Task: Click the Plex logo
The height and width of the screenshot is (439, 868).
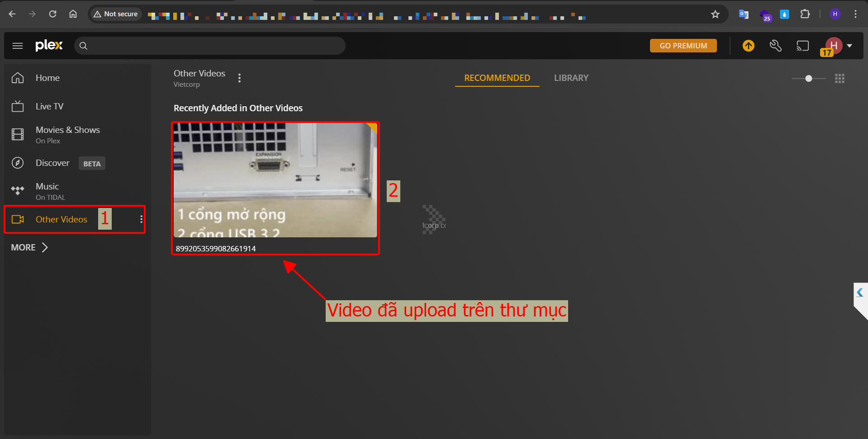Action: (49, 46)
